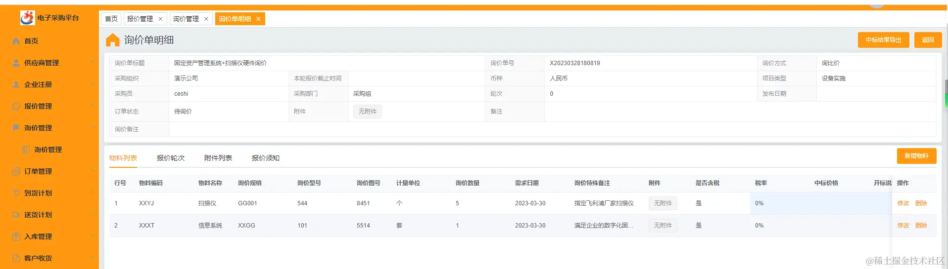948x269 pixels.
Task: Select the 报价轮次 tab
Action: click(x=171, y=158)
